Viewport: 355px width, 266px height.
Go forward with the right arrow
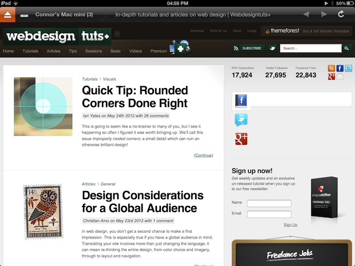[x=324, y=14]
